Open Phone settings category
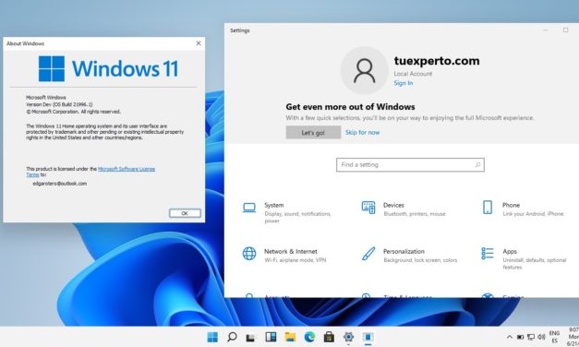Viewport: 579px width, 347px height. coord(524,209)
